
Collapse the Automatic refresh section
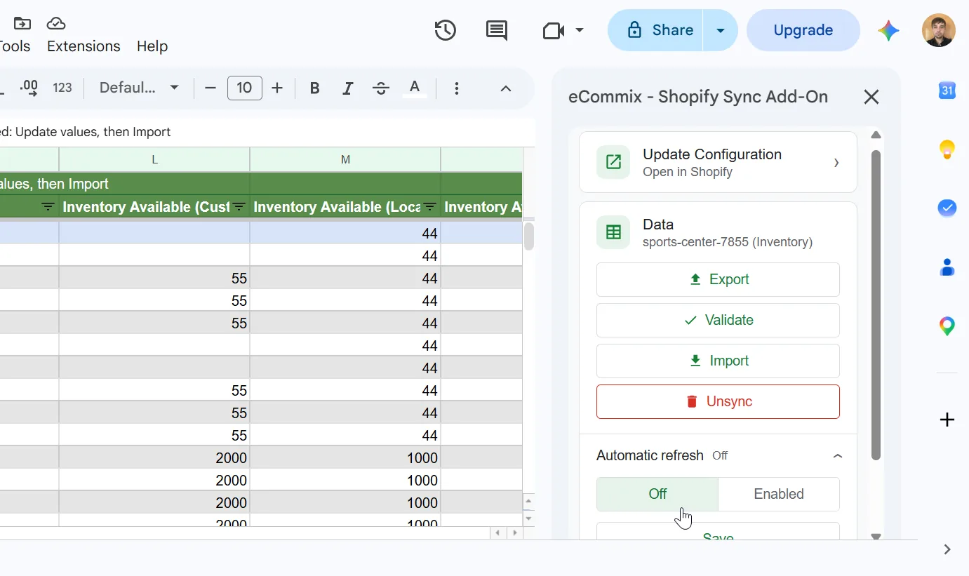point(837,455)
